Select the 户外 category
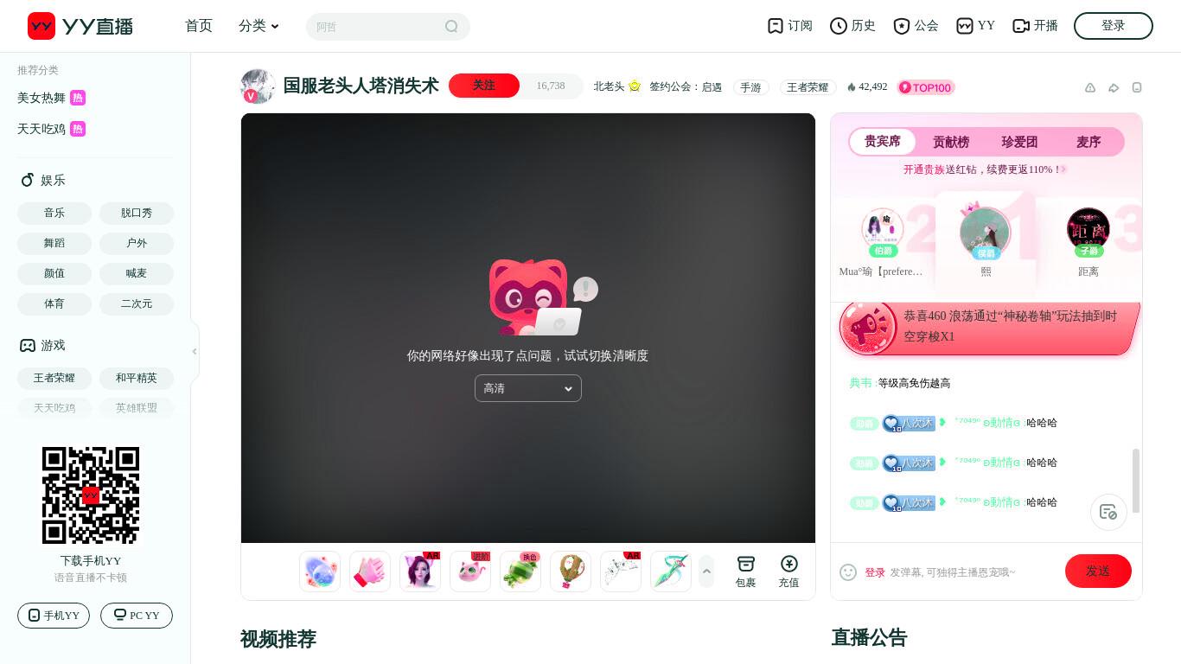The height and width of the screenshot is (664, 1181). [x=137, y=243]
